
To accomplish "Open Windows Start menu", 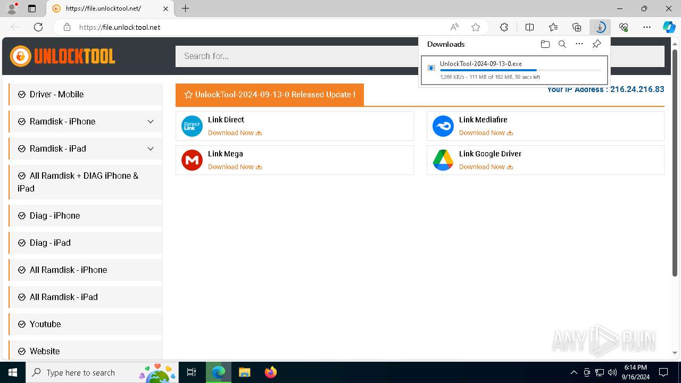I will 13,372.
